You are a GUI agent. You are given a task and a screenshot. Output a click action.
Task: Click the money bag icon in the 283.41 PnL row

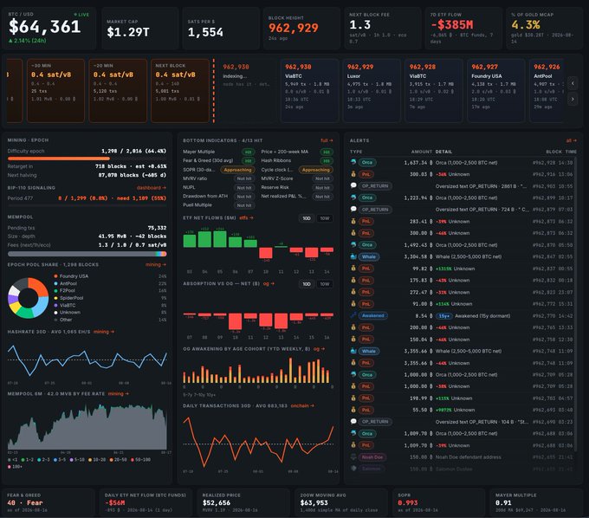click(x=353, y=221)
